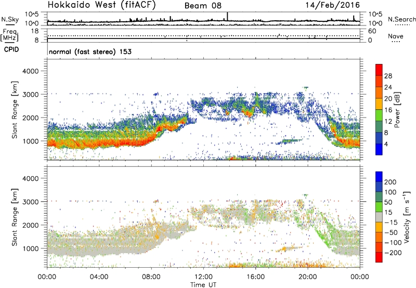Viewport: 416px width, 288px height.
Task: Click the '4000' label on velocity panel axis
Action: [30, 178]
